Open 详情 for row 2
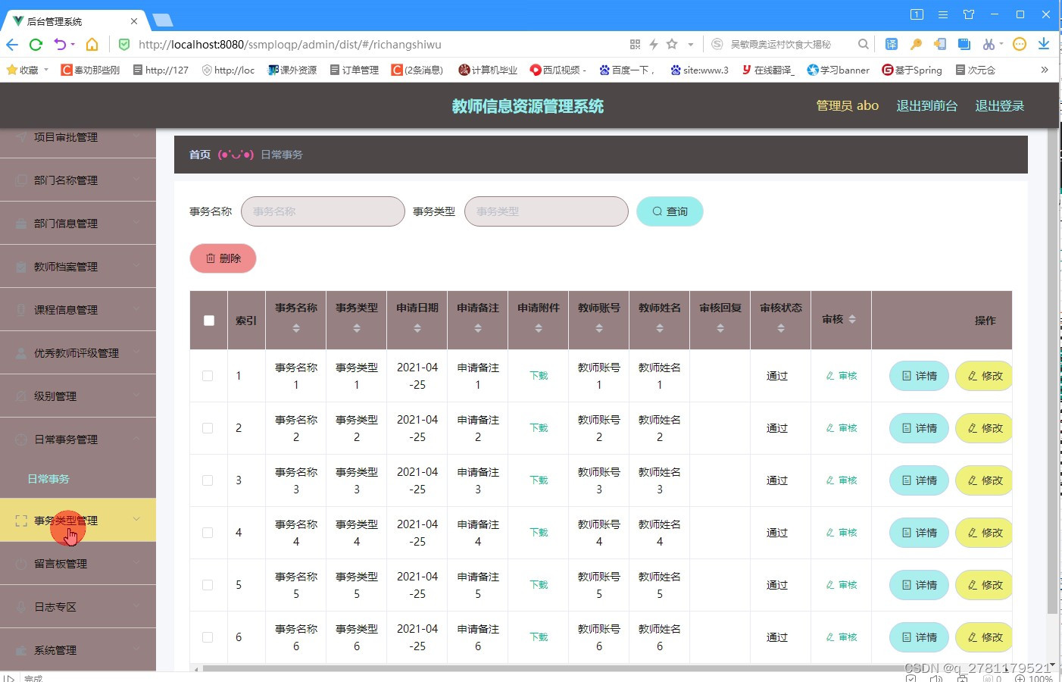 [x=919, y=428]
